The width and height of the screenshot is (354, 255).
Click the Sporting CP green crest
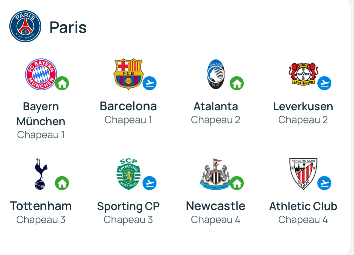(x=129, y=174)
